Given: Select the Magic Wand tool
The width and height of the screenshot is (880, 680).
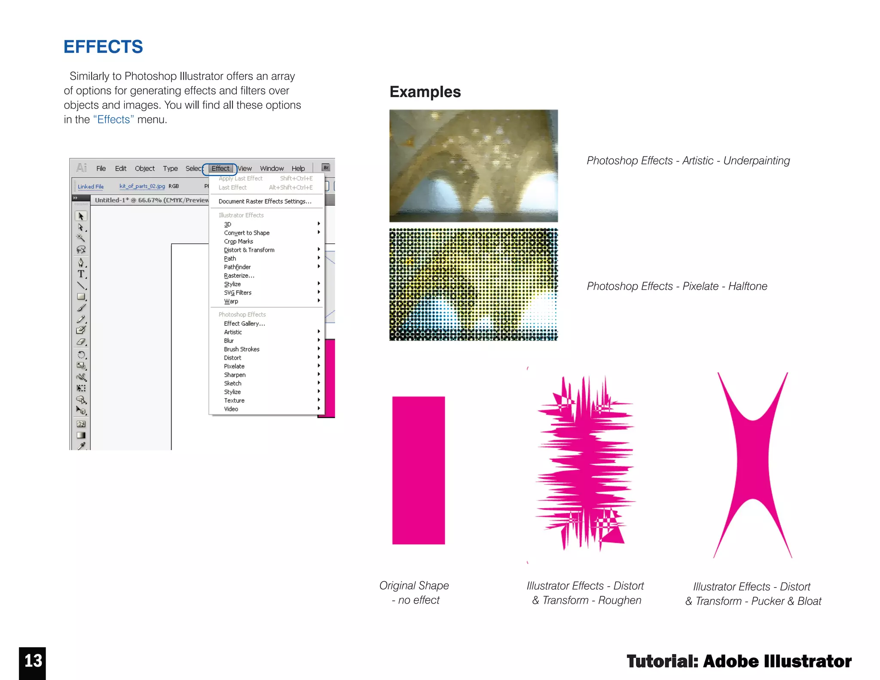Looking at the screenshot, I should click(80, 238).
